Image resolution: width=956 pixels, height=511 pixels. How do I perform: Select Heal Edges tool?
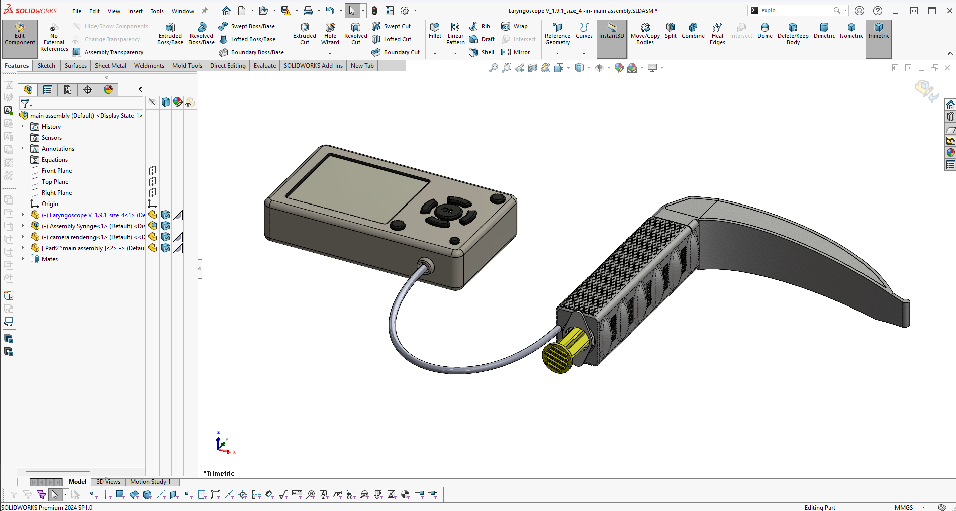[x=717, y=34]
